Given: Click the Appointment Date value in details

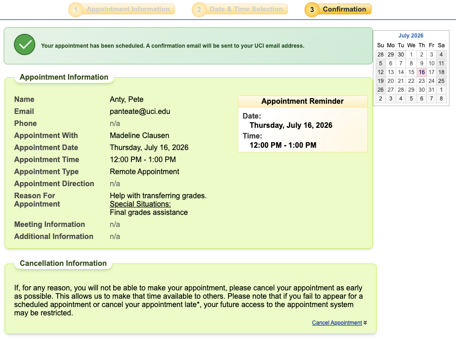Looking at the screenshot, I should tap(149, 148).
